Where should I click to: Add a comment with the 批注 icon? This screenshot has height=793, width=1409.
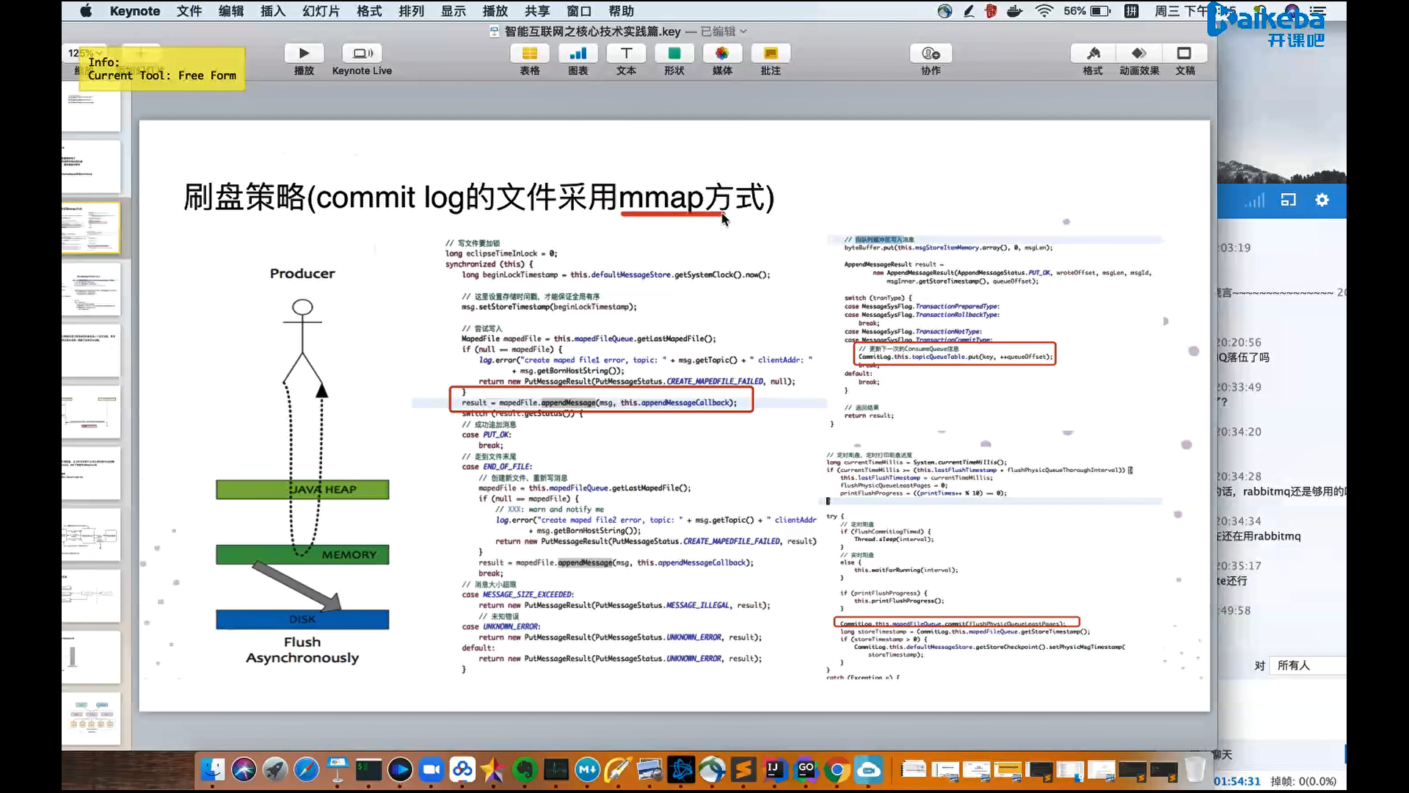(771, 54)
